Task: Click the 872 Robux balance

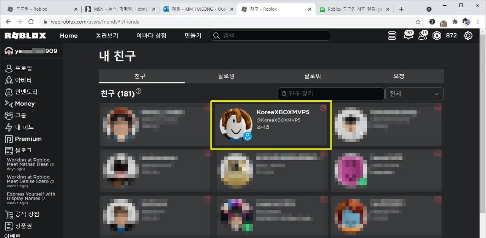Action: pyautogui.click(x=451, y=36)
